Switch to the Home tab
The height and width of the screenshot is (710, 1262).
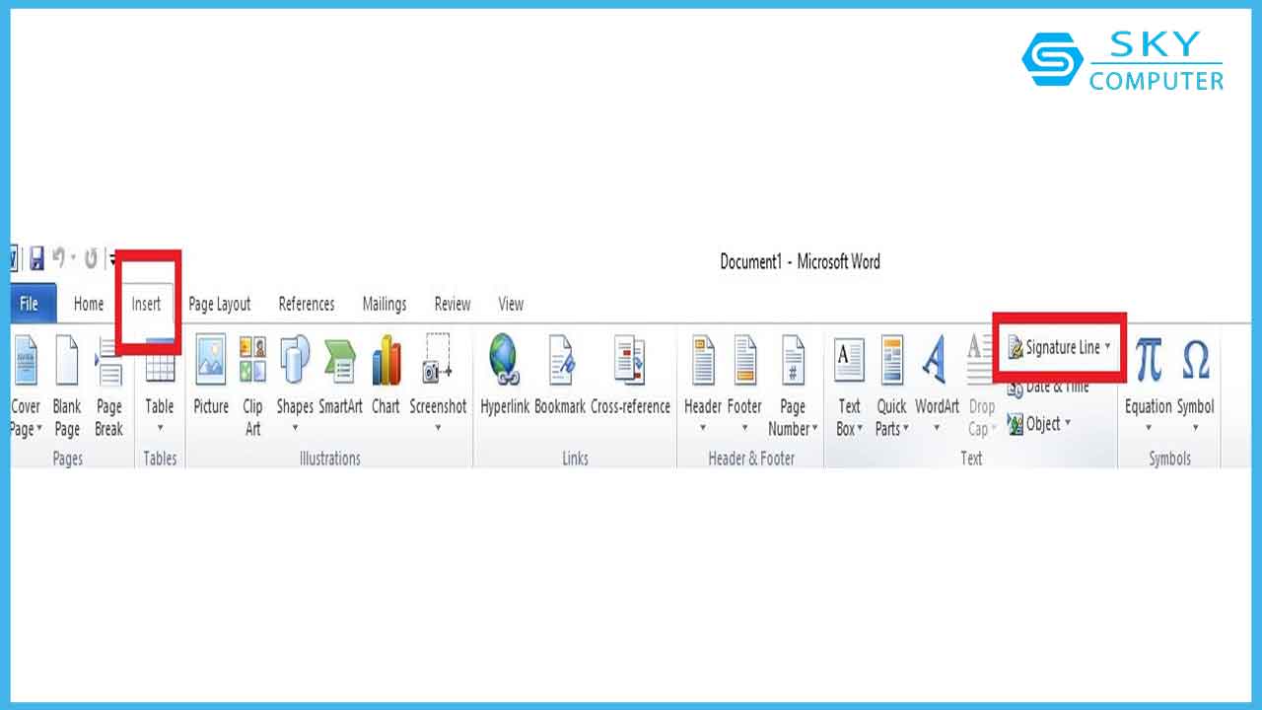point(89,304)
